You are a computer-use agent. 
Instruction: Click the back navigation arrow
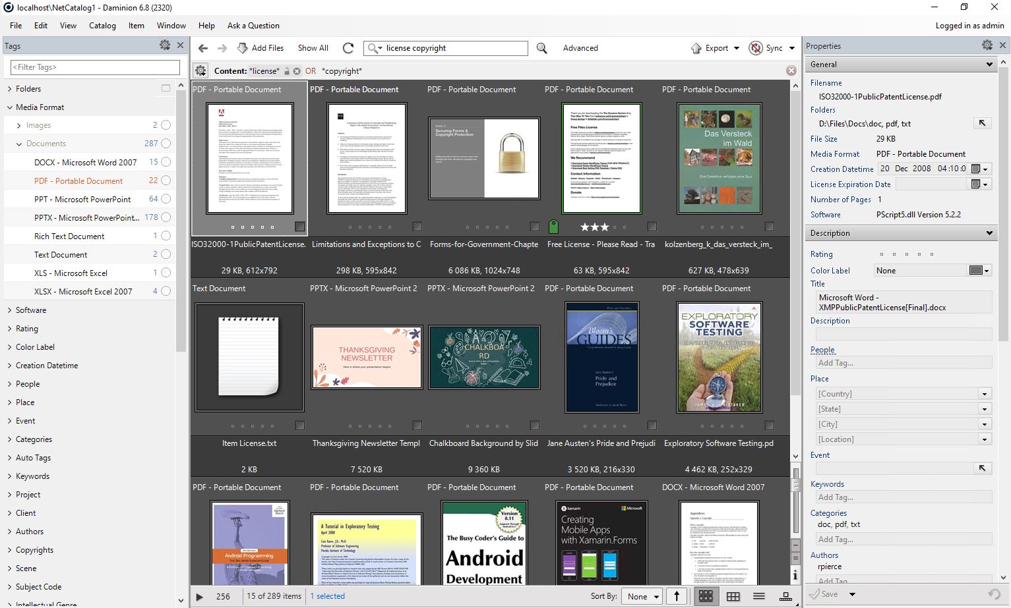click(x=203, y=47)
